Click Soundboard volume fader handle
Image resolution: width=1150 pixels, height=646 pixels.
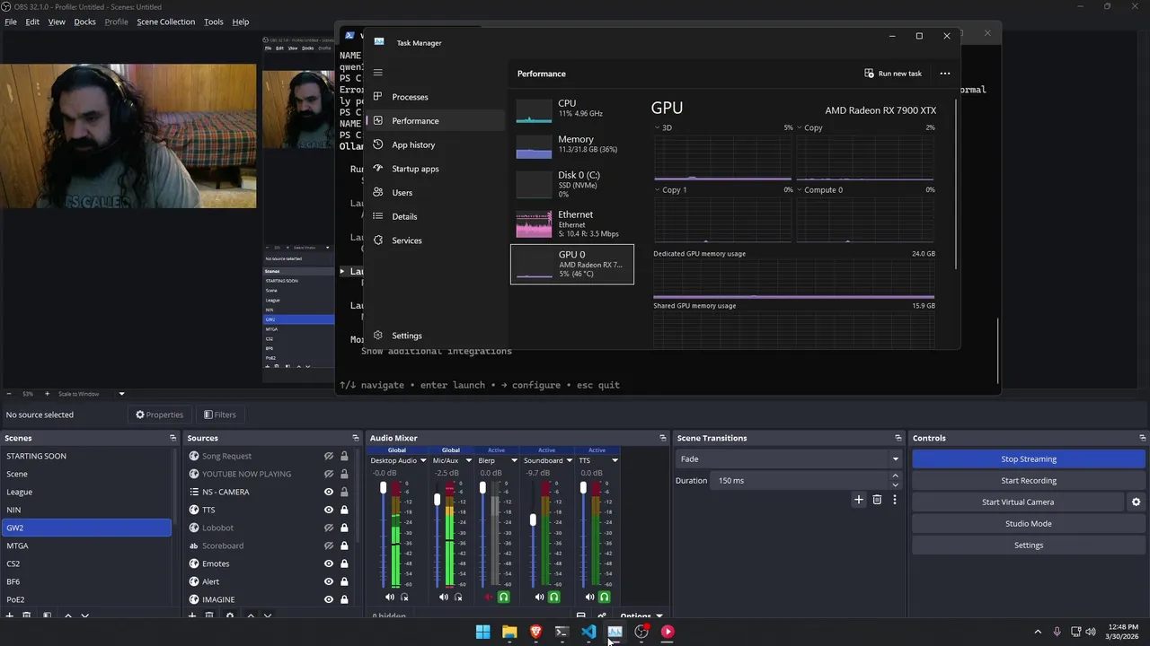(533, 520)
